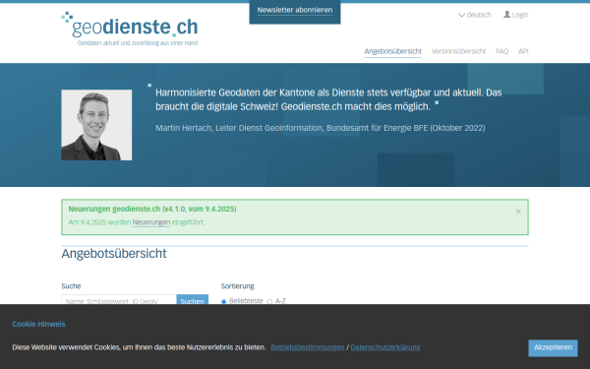Open the Betriebsbestimmungen link
This screenshot has height=369, width=590.
[308, 347]
